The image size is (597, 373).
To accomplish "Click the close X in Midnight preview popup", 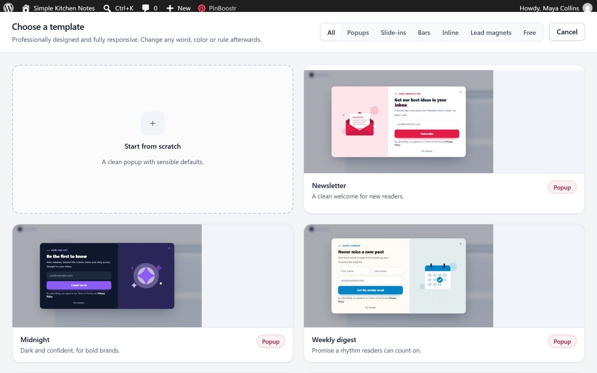I will (169, 248).
